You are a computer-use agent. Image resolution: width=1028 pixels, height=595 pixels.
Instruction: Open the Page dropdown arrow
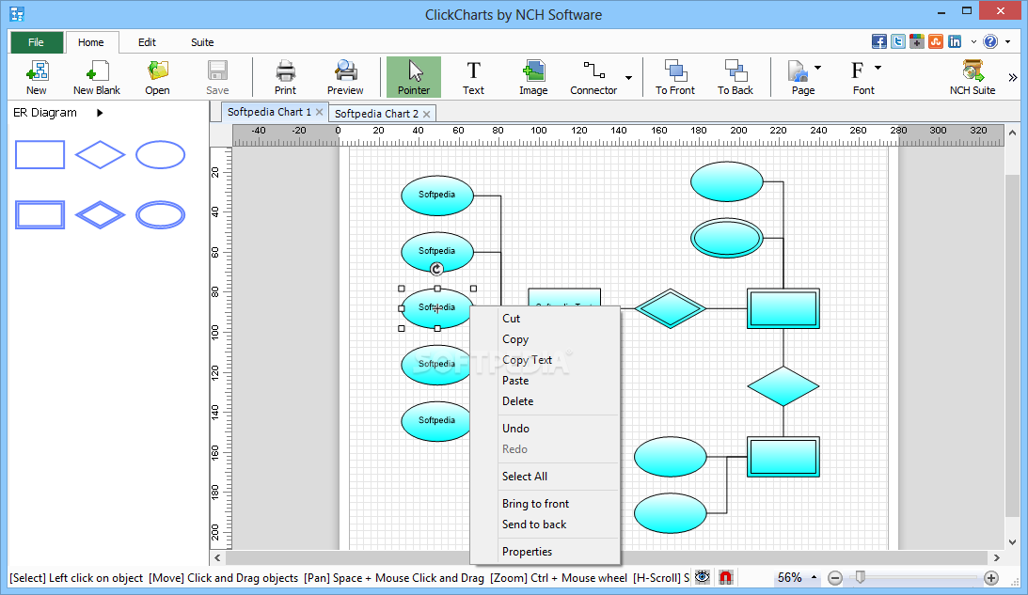pyautogui.click(x=817, y=68)
